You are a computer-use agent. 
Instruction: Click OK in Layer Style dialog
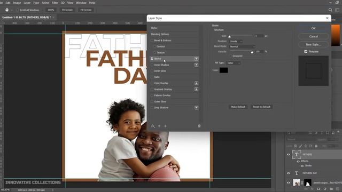[314, 28]
